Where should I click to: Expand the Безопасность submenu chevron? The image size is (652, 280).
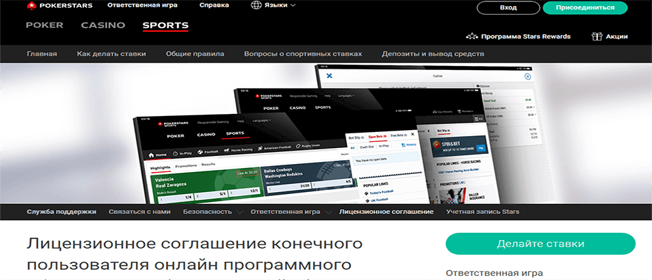239,212
